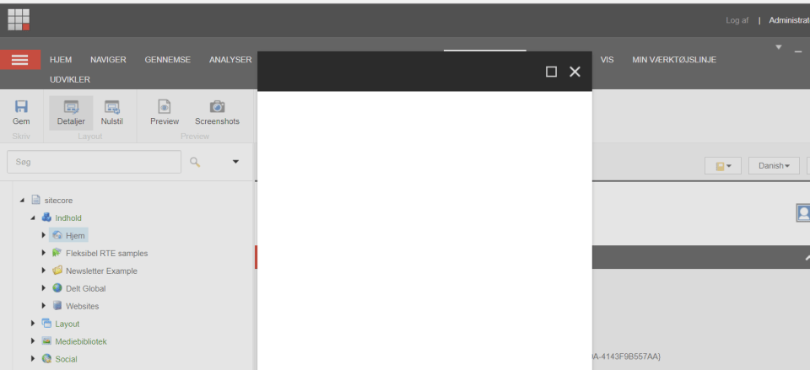Open the NAVIGER ribbon tab
The height and width of the screenshot is (370, 810).
tap(108, 60)
